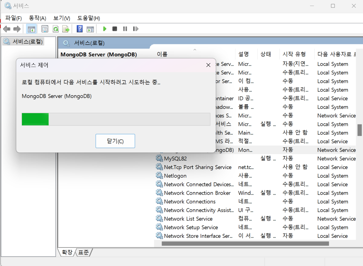Click the vertical scrollbar thumb
The image size is (363, 266).
point(359,130)
